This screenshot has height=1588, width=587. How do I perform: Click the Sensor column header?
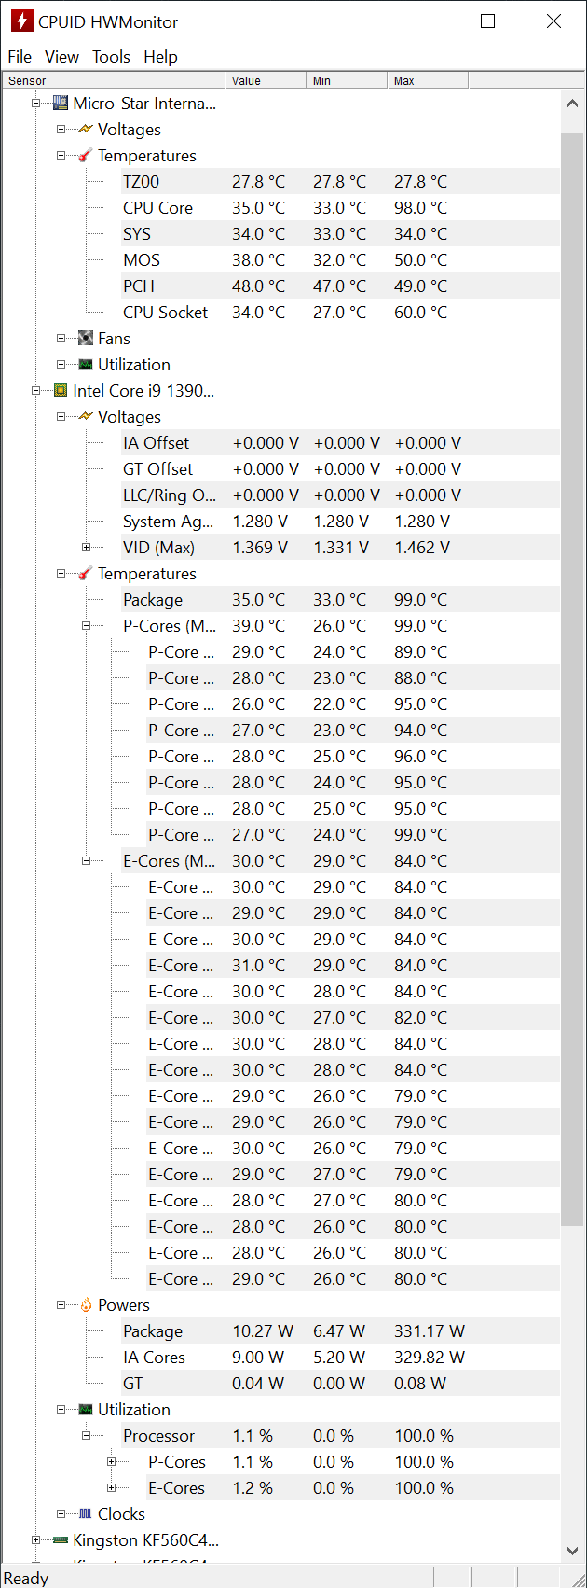pyautogui.click(x=114, y=81)
